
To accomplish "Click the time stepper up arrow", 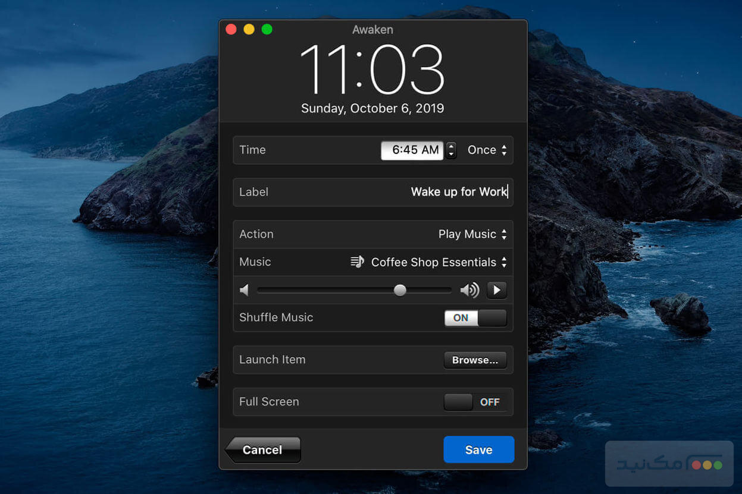I will 450,147.
